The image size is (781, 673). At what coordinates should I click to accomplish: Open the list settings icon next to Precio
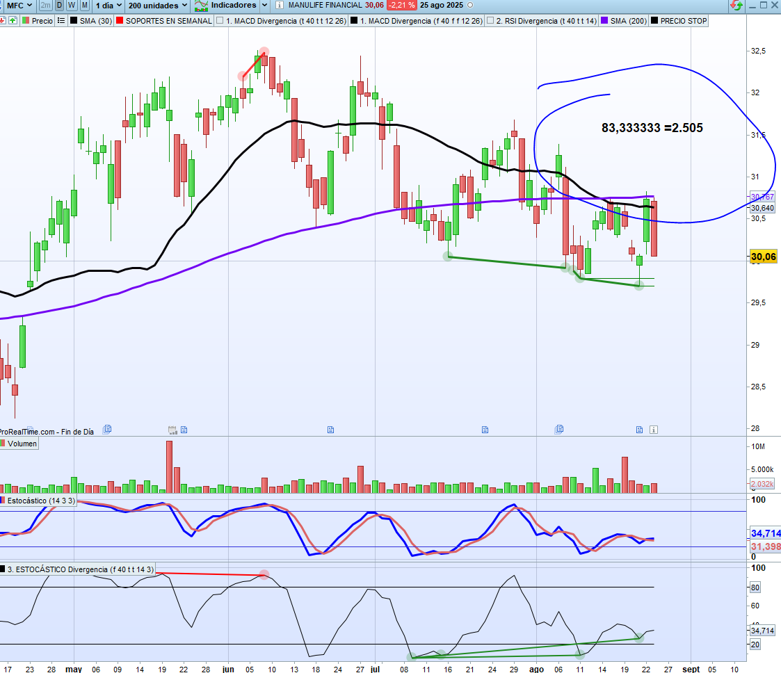(61, 20)
